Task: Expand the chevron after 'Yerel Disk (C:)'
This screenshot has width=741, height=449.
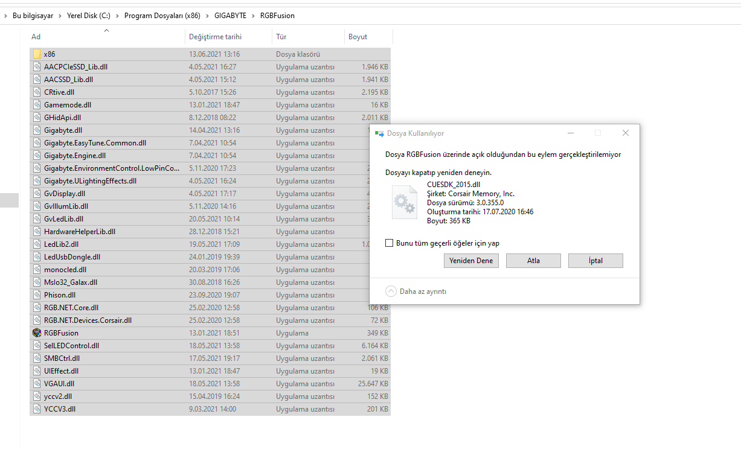Action: click(117, 16)
